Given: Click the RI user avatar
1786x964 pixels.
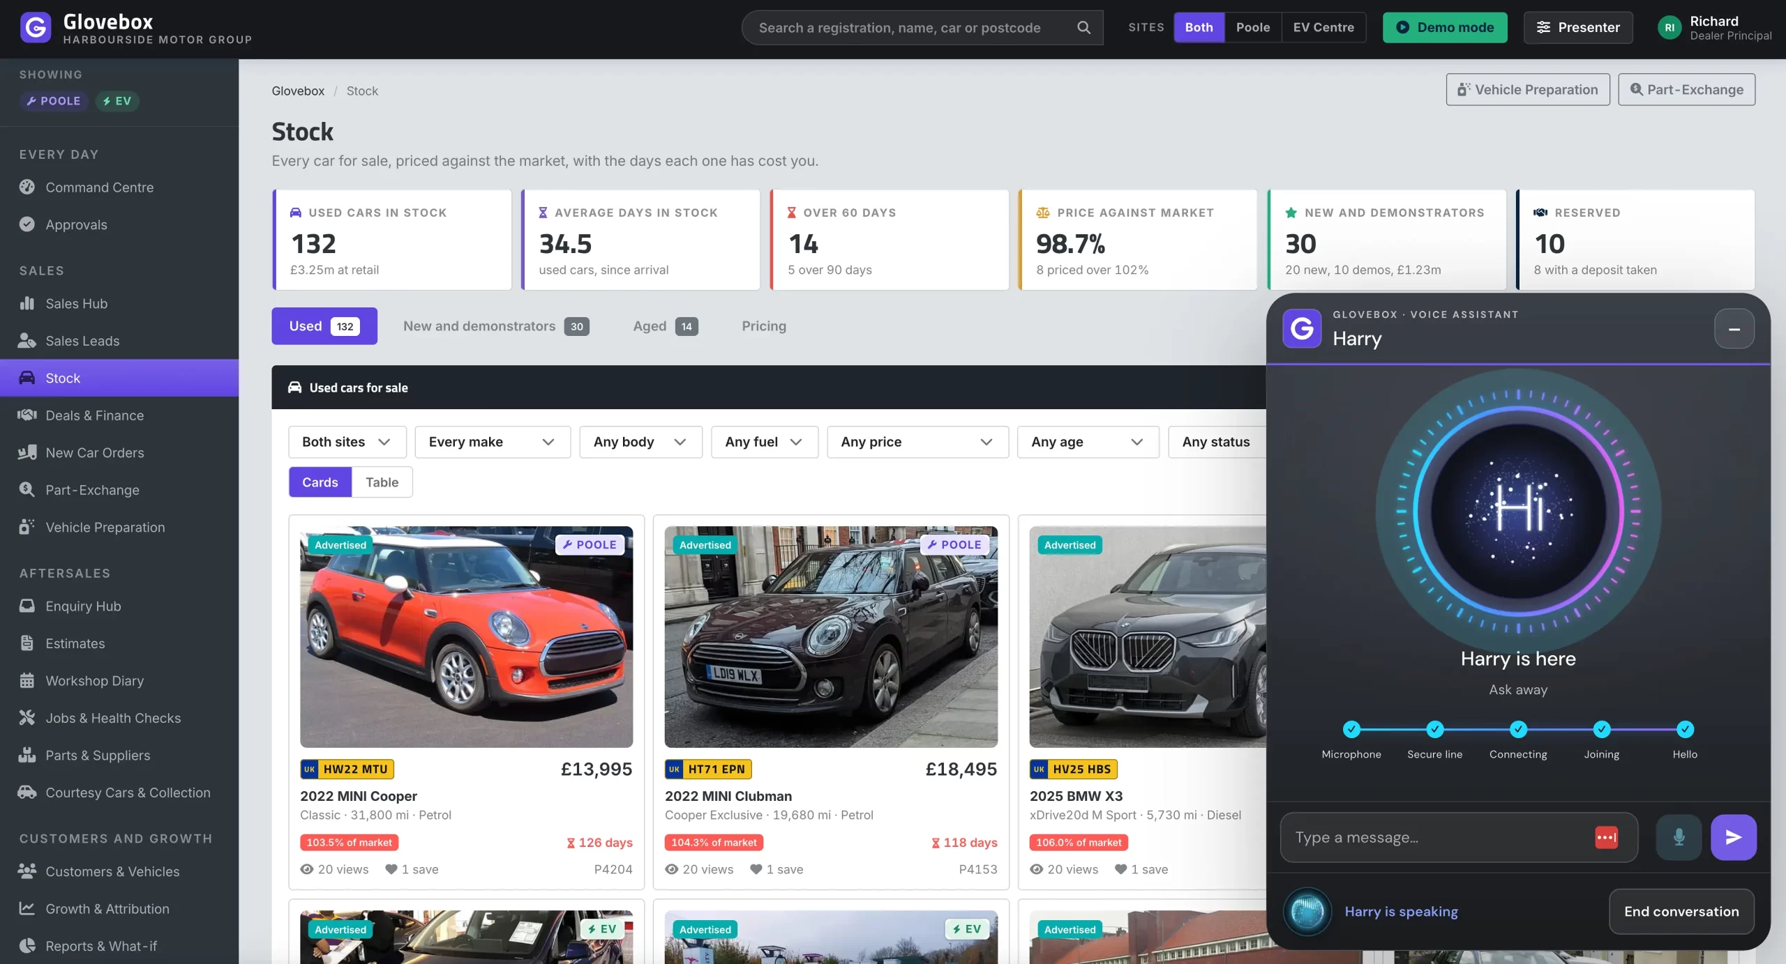Looking at the screenshot, I should (1669, 28).
